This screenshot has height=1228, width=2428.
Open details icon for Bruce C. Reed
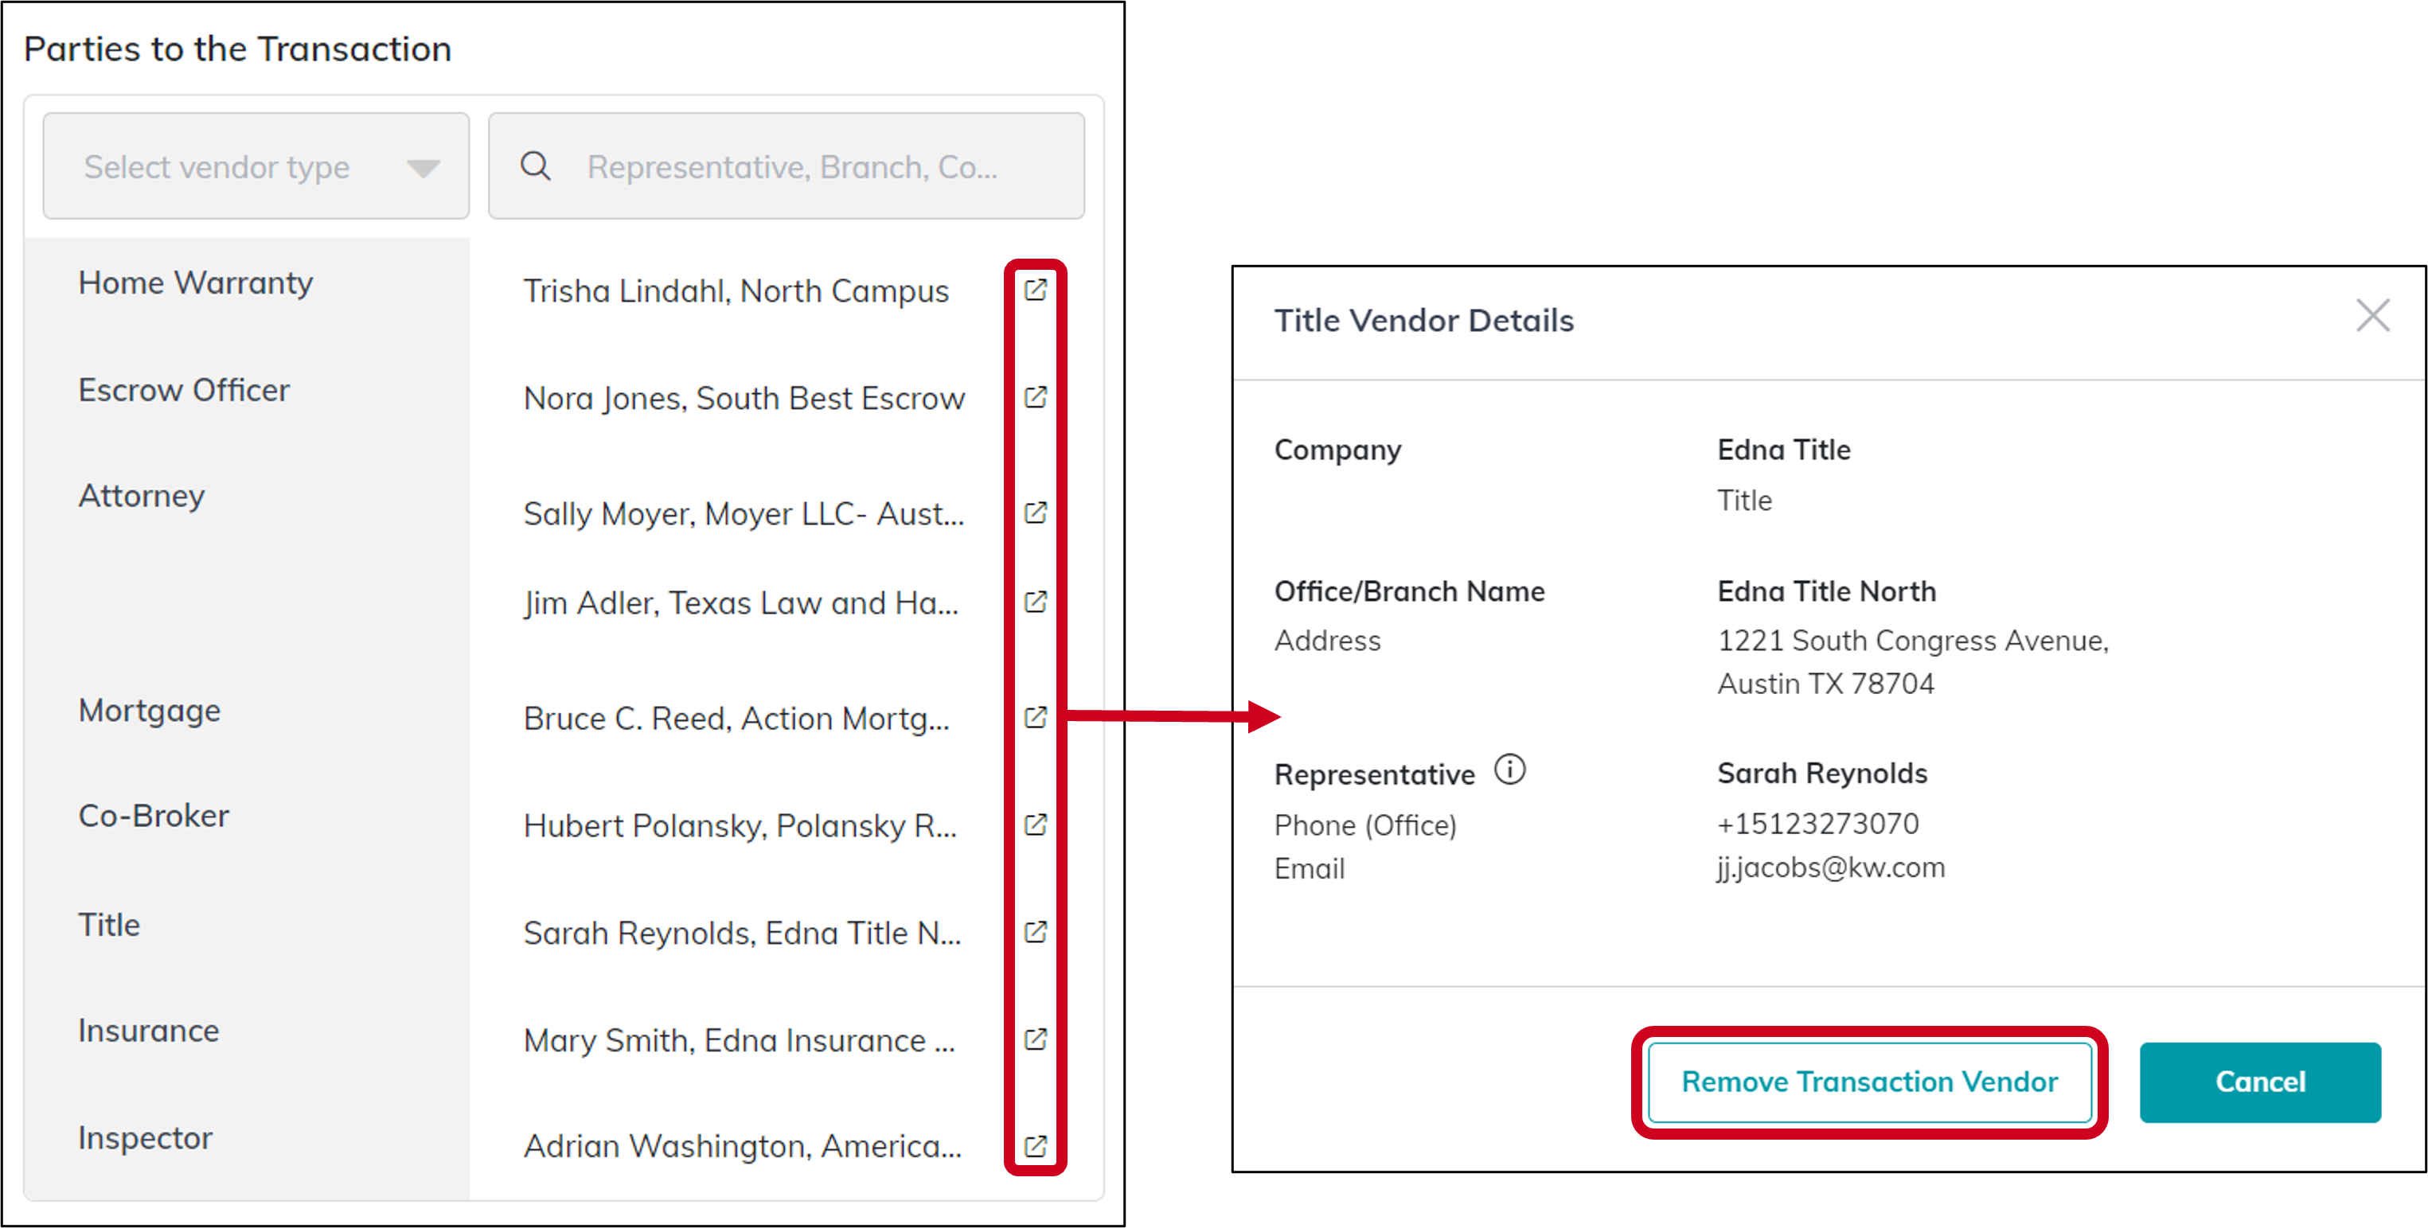click(1035, 718)
